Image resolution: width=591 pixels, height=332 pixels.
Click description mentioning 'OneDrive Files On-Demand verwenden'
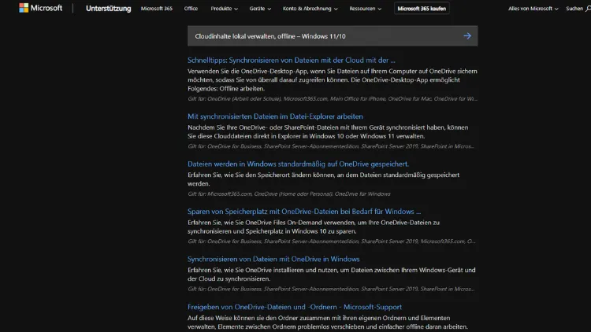314,227
